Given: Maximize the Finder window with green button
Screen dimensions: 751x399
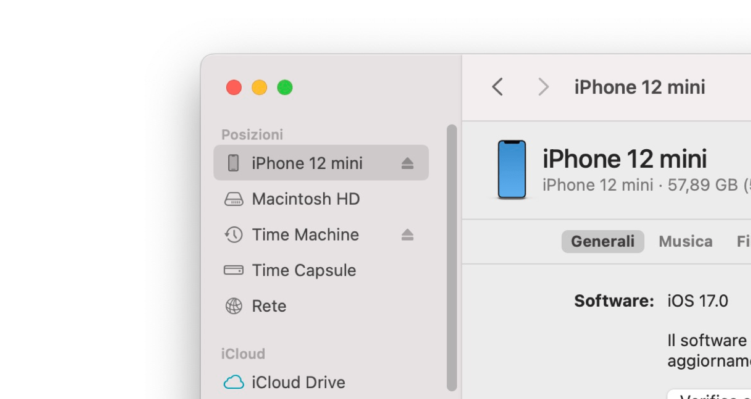Looking at the screenshot, I should coord(285,88).
